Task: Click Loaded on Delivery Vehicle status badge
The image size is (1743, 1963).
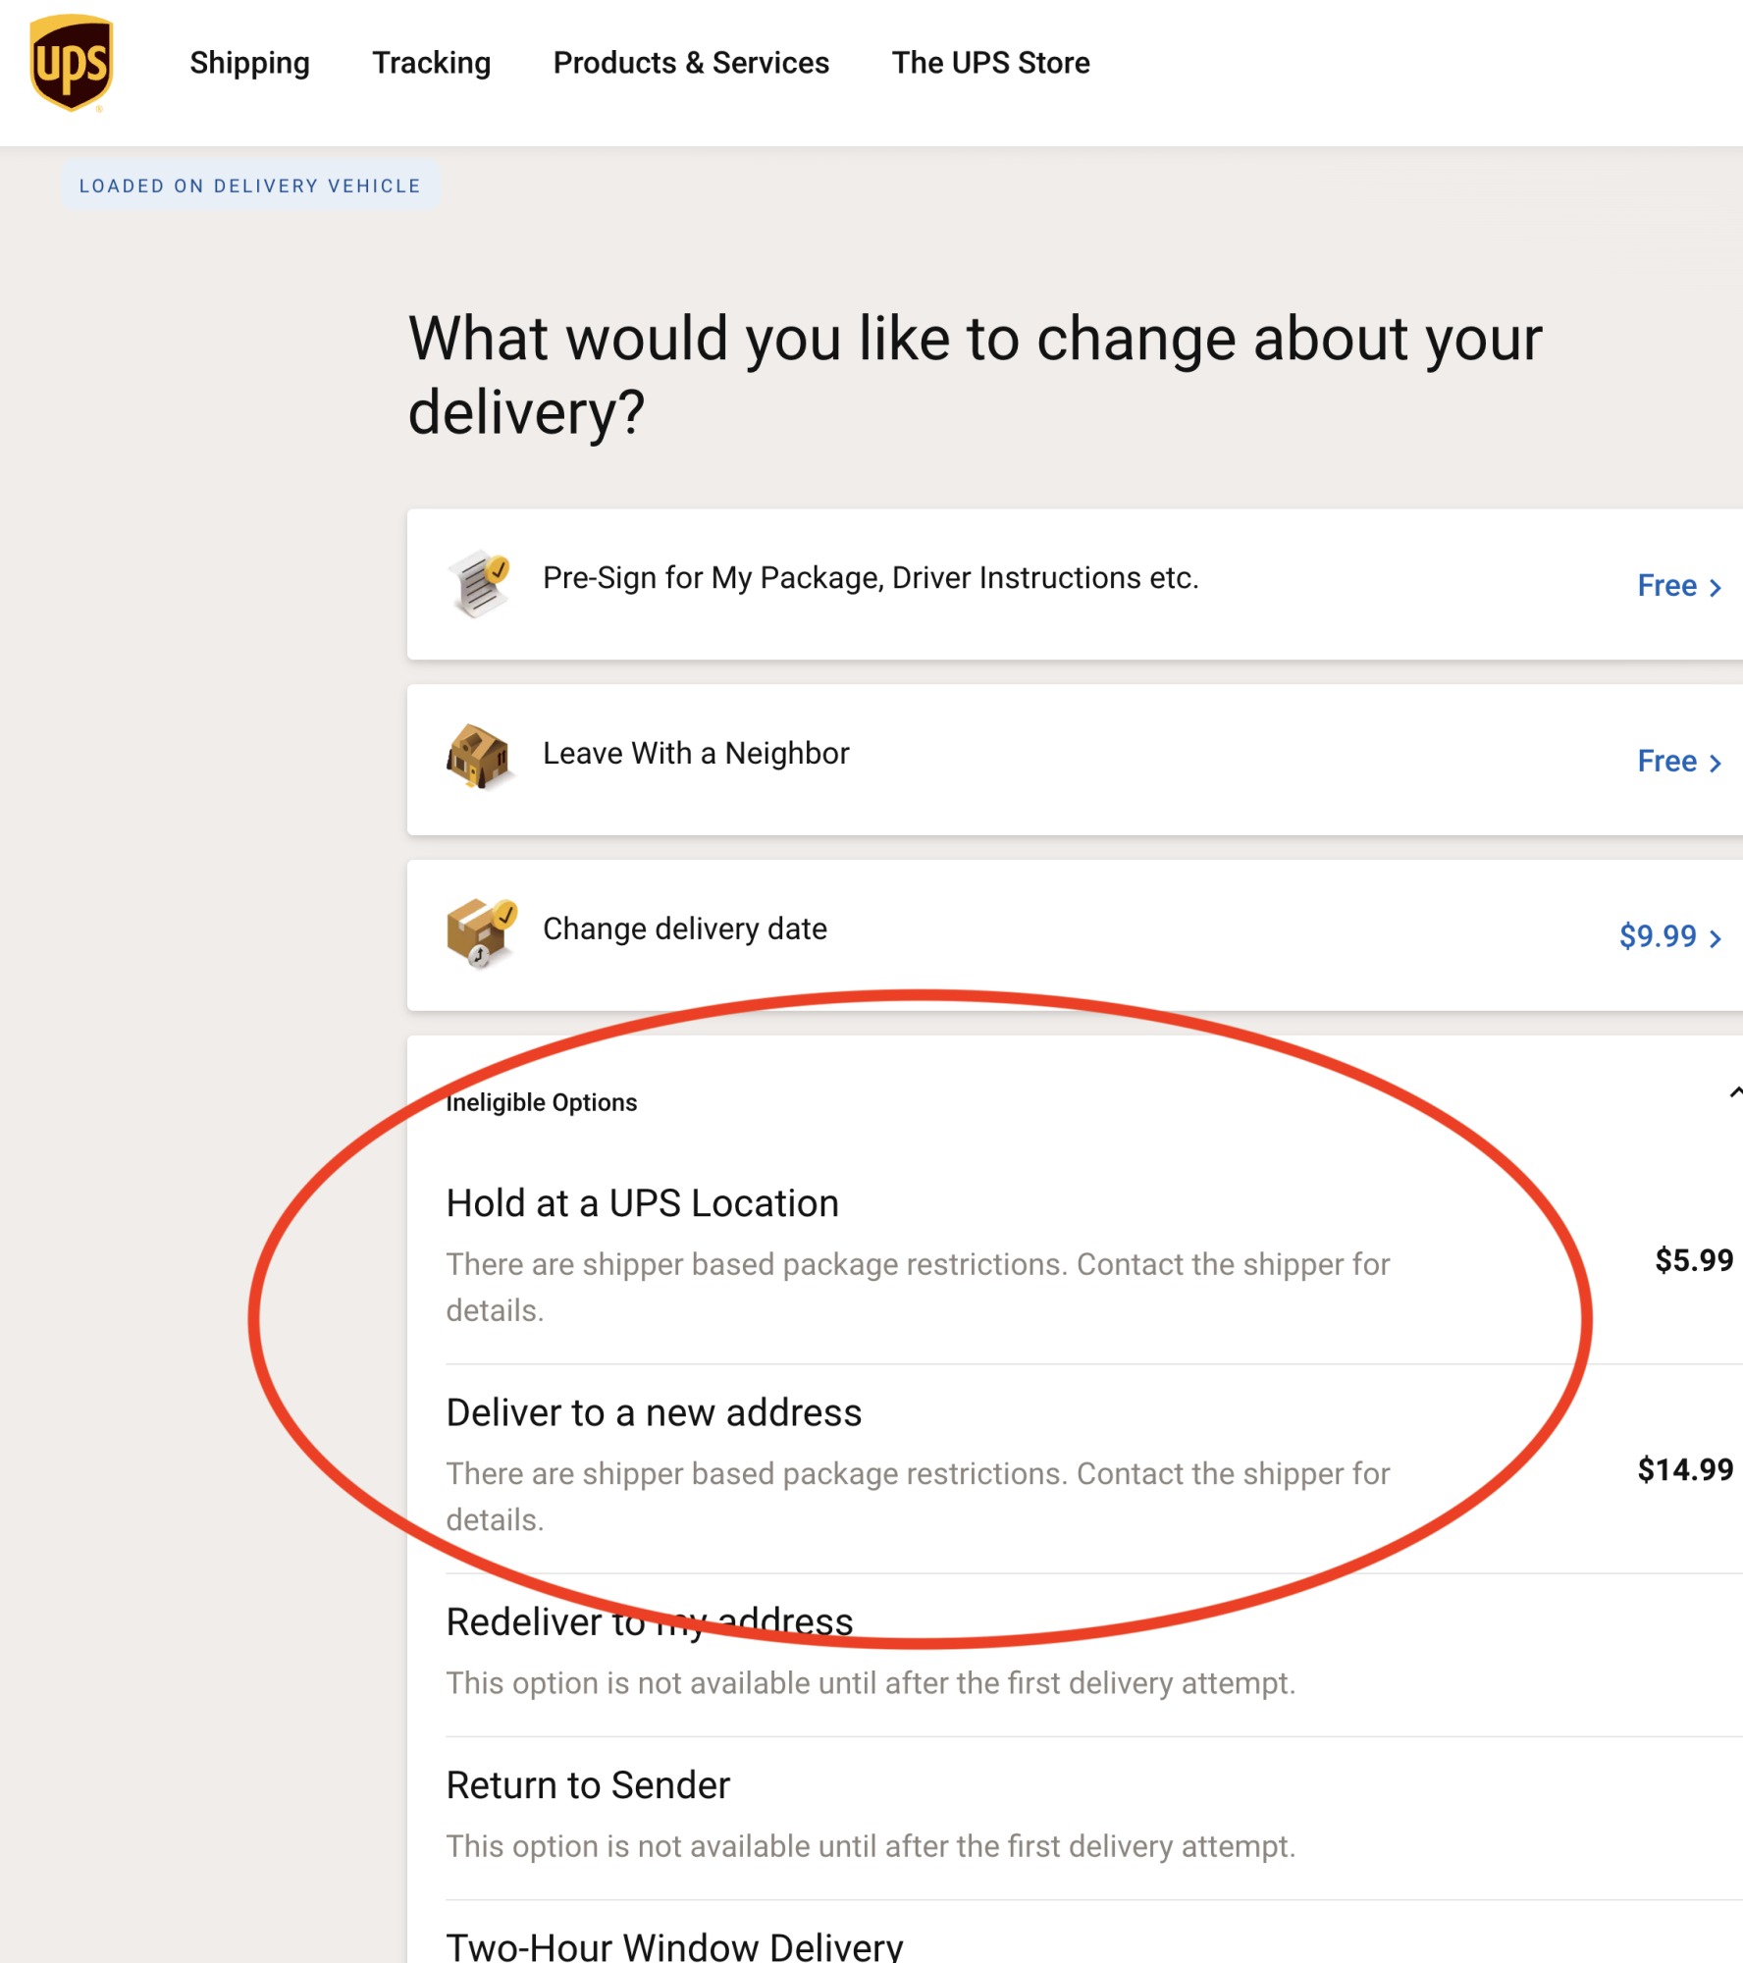Action: tap(250, 186)
